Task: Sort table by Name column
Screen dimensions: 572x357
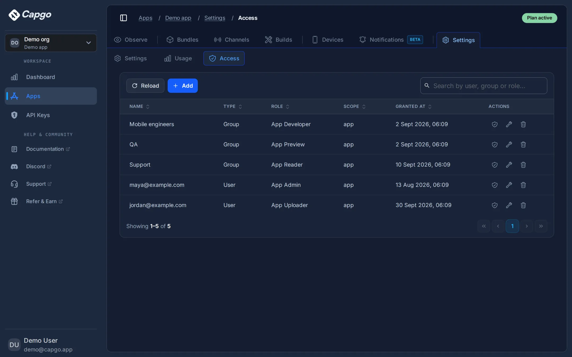Action: point(139,106)
